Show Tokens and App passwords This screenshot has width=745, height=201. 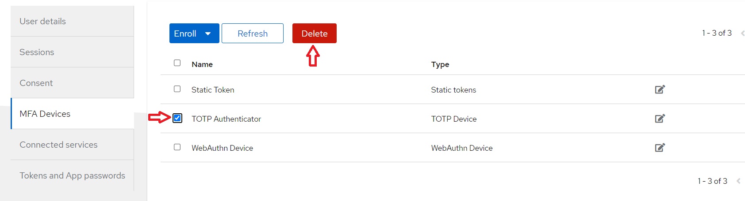(72, 175)
